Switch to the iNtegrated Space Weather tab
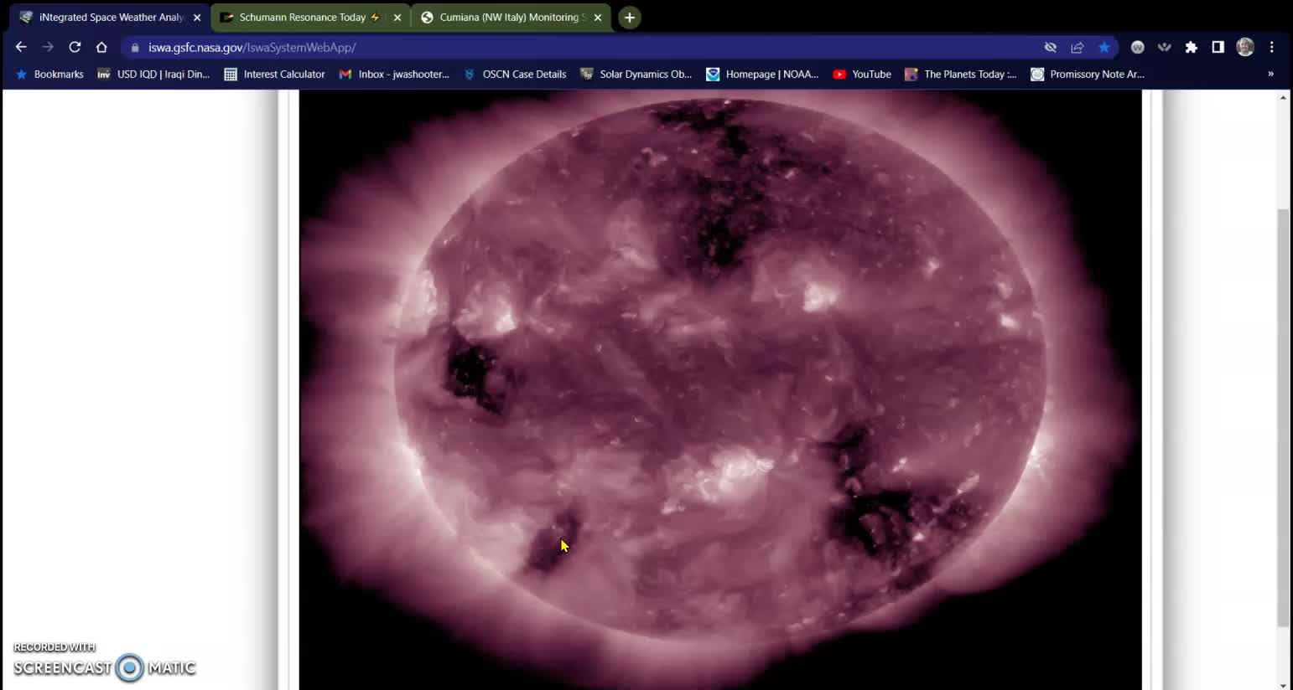Screen dimensions: 1293x690 click(111, 17)
